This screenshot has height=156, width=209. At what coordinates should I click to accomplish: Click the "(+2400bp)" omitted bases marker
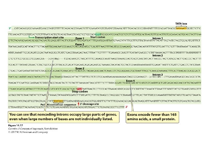coord(54,59)
